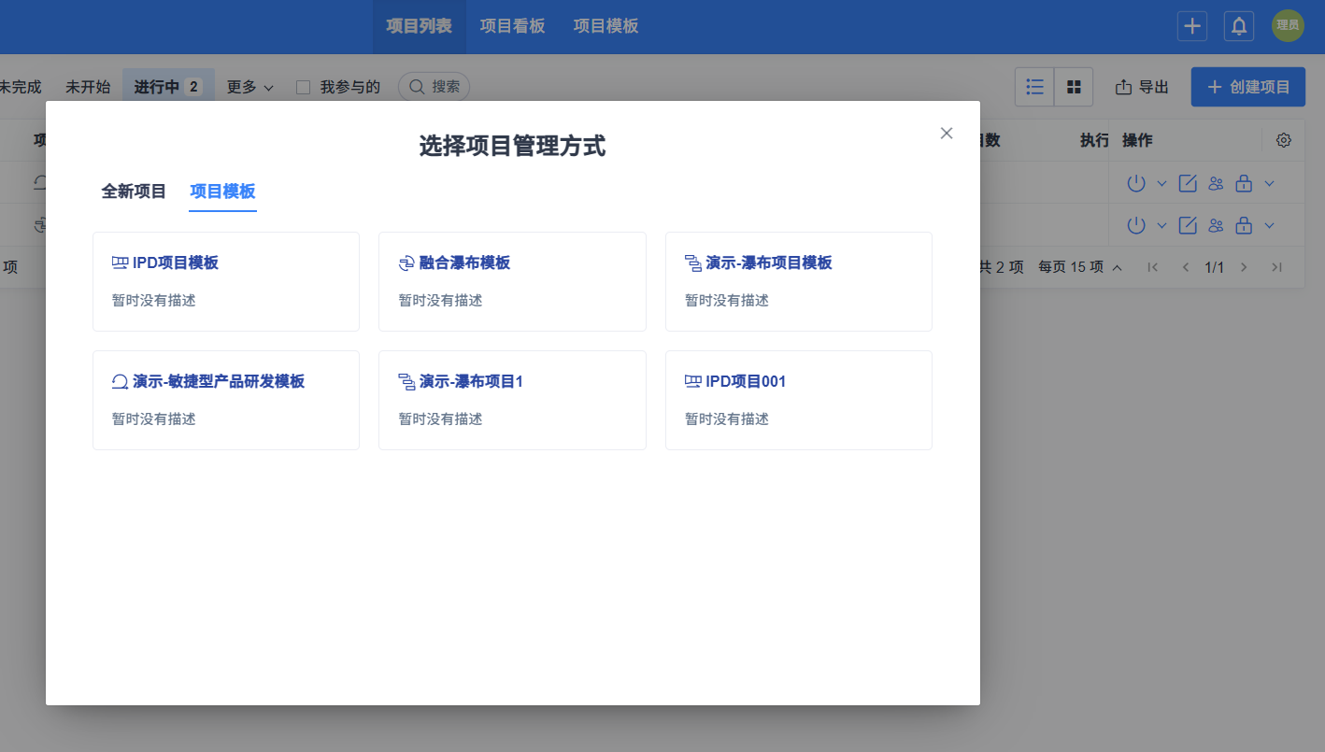Open members icon in second row
The height and width of the screenshot is (752, 1325).
pyautogui.click(x=1216, y=225)
